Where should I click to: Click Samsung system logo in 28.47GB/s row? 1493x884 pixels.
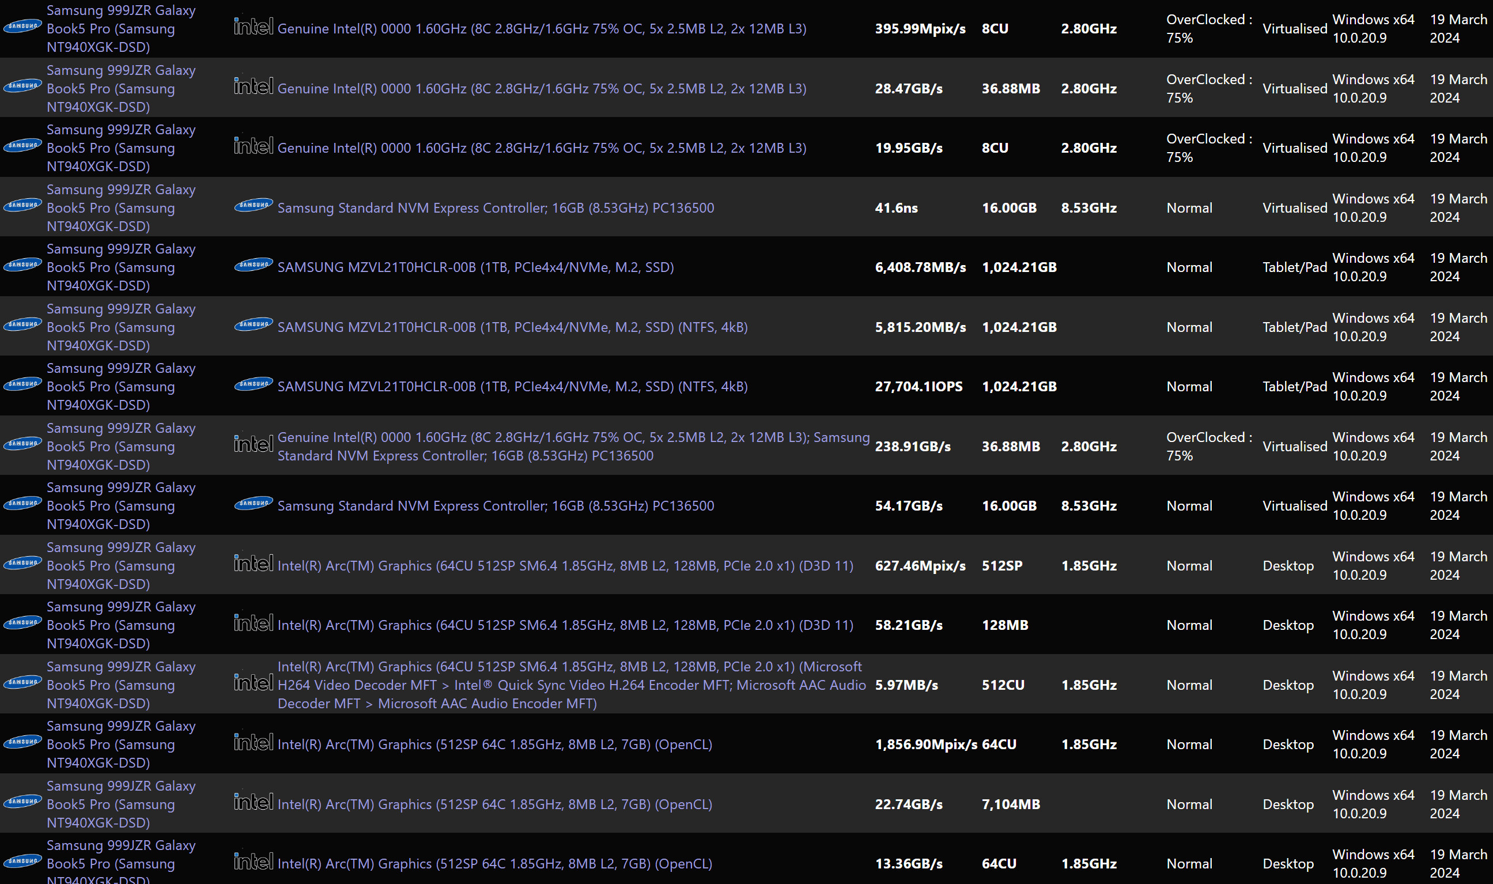(22, 86)
